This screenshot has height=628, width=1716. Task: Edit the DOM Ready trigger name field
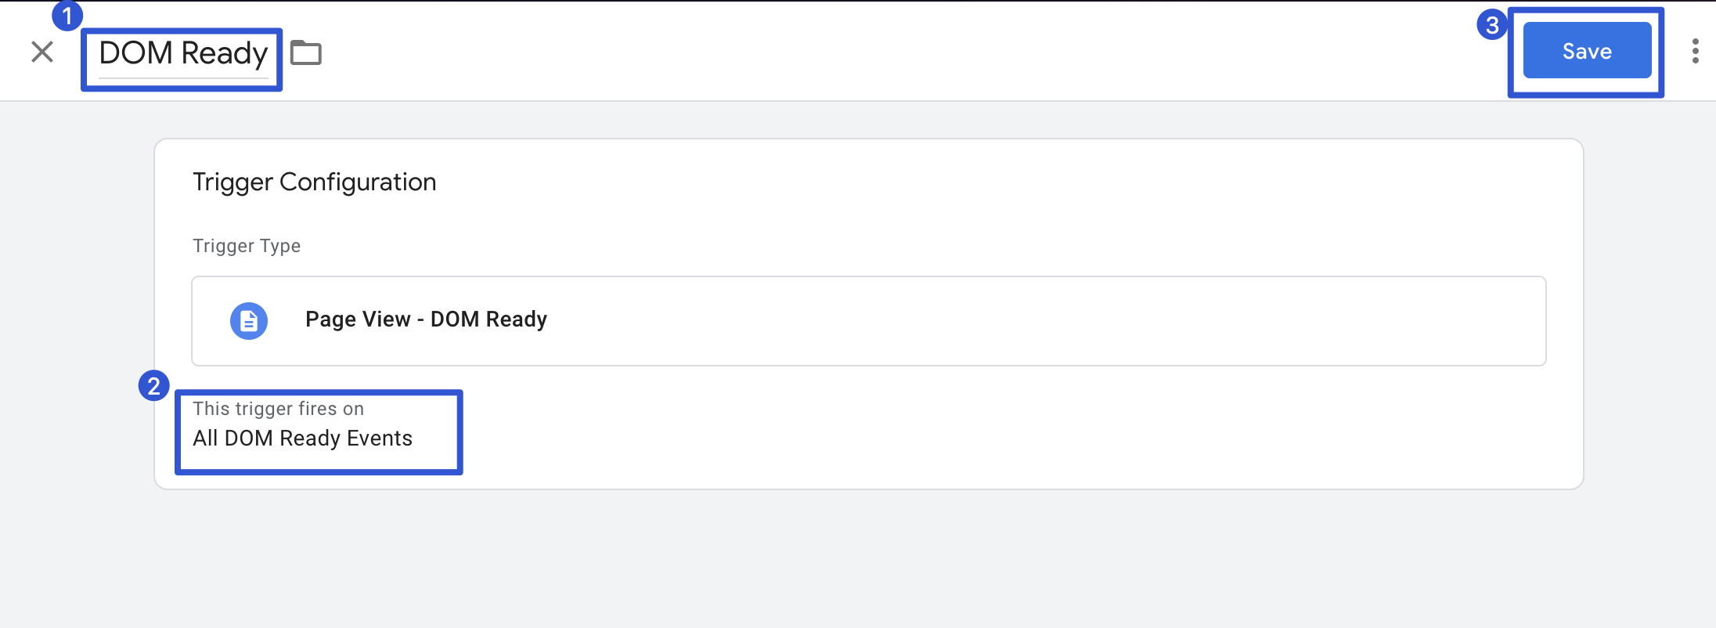183,53
